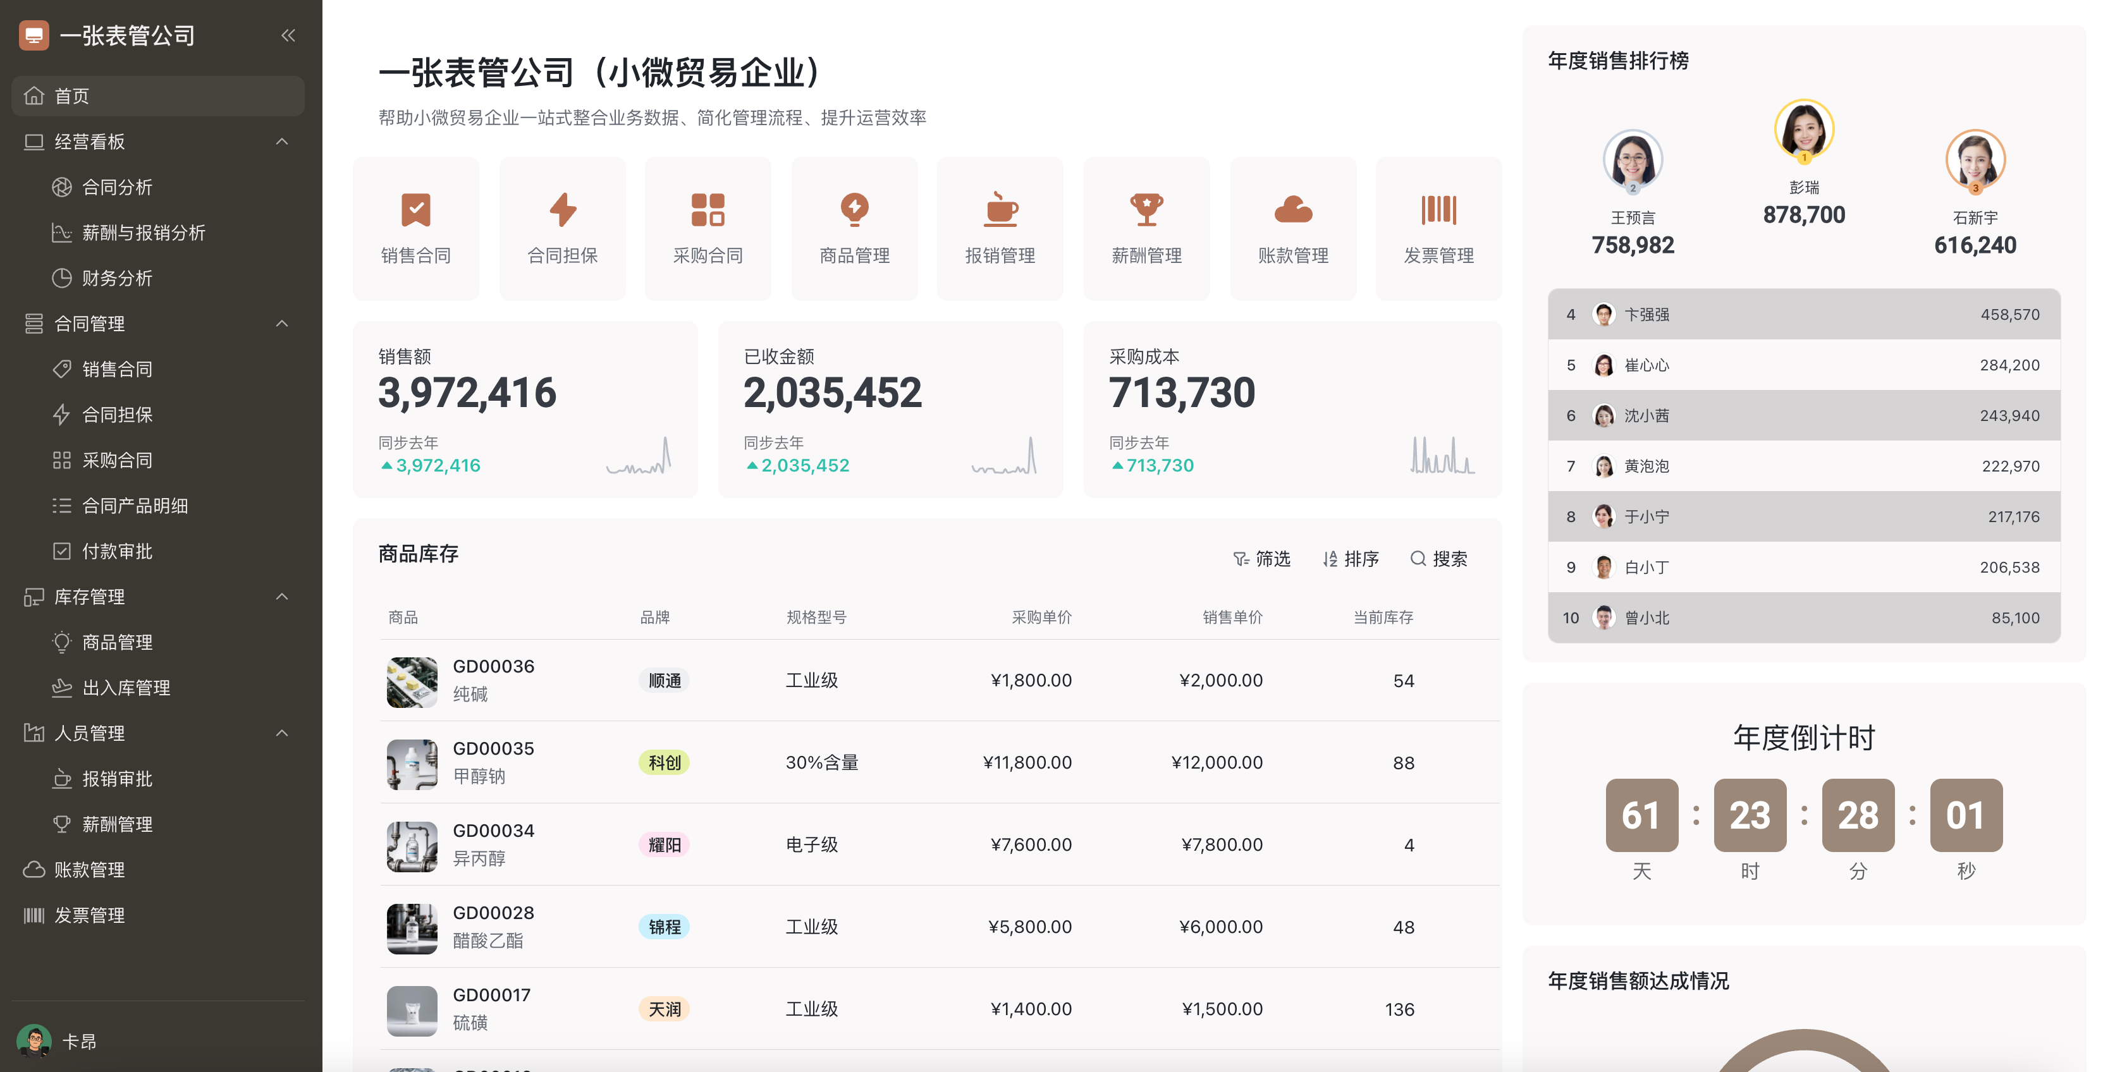Open 采购合同 grid icon card
This screenshot has height=1072, width=2103.
pos(708,210)
